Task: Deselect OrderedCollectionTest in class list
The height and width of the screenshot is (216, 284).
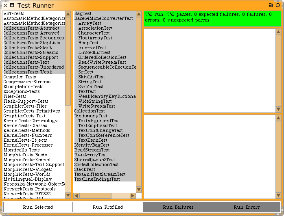Action: [x=102, y=57]
